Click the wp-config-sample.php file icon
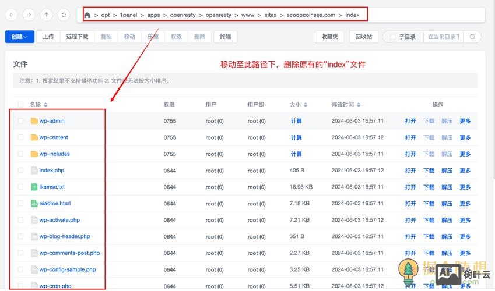 34,269
